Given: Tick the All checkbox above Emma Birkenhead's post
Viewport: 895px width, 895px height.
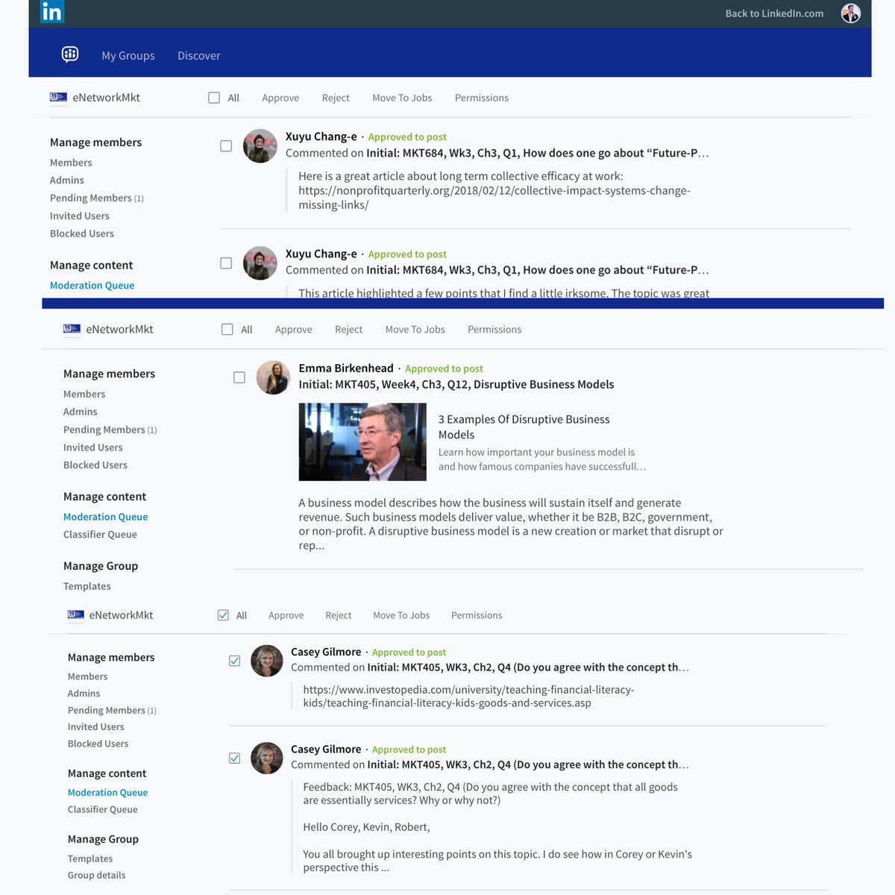Looking at the screenshot, I should pos(227,329).
